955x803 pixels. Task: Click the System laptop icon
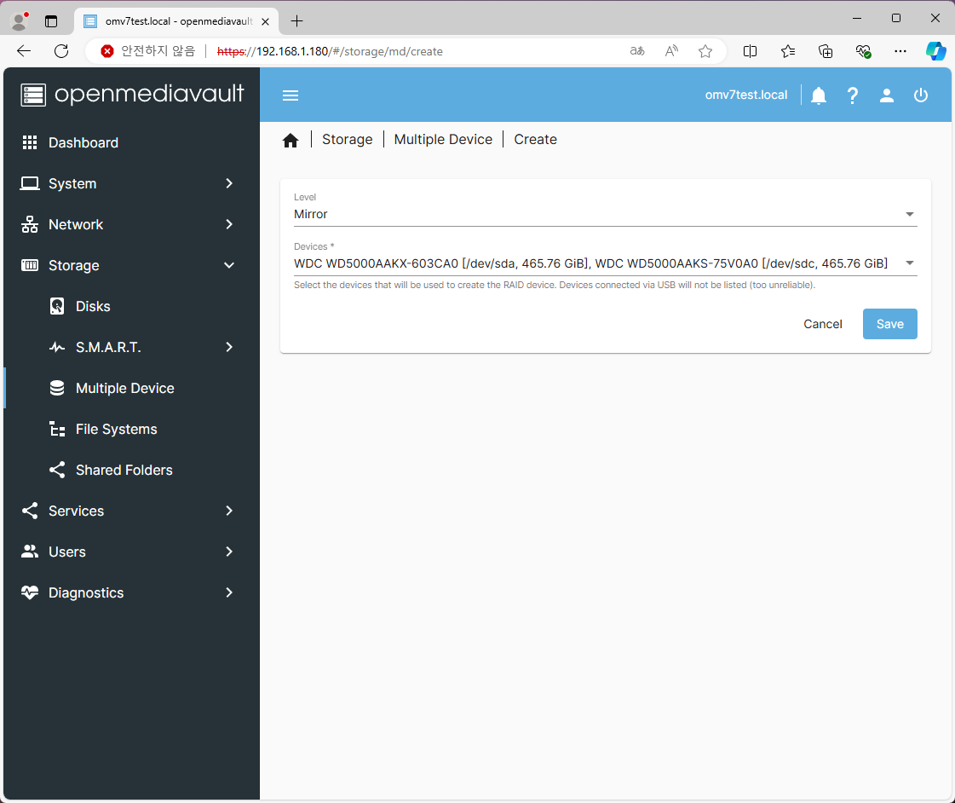click(x=30, y=183)
